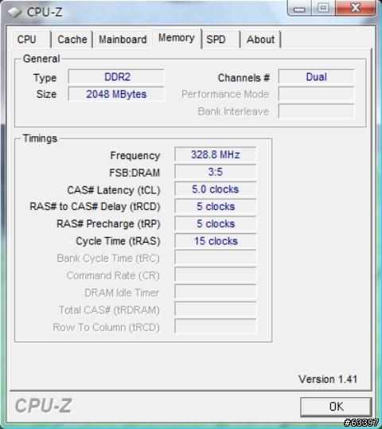Click the Frequency label
382x429 pixels.
pos(135,156)
